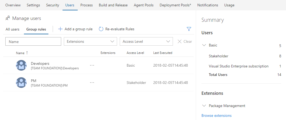Image resolution: width=286 pixels, height=120 pixels.
Task: Click the Name filter text field
Action: [x=33, y=41]
